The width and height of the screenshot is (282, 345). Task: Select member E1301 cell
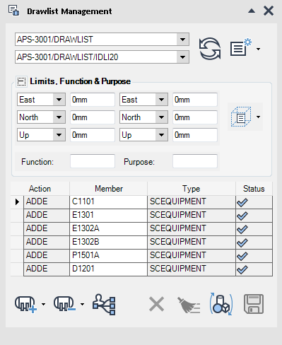click(108, 215)
